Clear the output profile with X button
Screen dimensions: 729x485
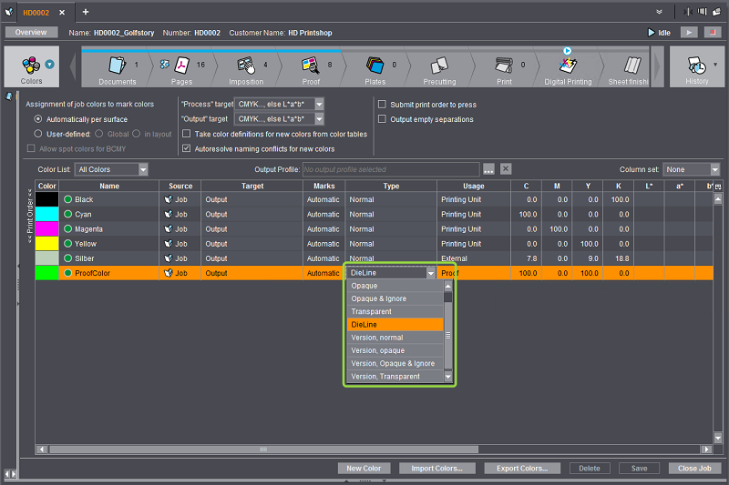[506, 169]
